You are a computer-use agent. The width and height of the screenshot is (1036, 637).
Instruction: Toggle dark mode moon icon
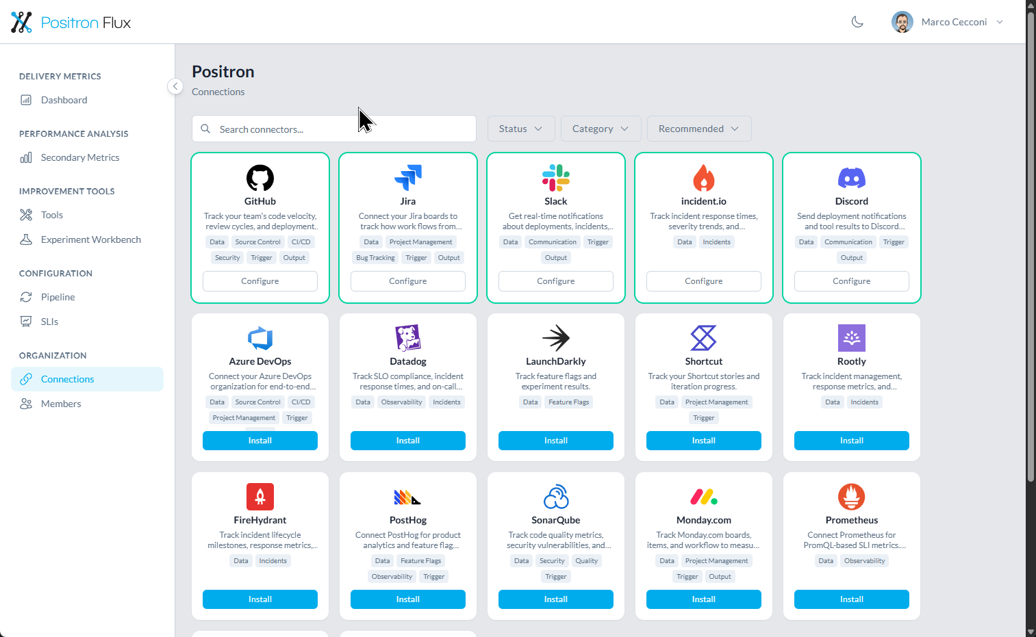857,22
